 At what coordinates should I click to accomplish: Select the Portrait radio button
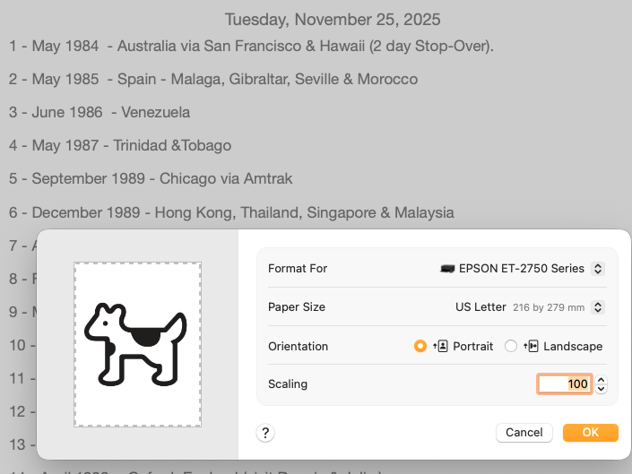420,346
